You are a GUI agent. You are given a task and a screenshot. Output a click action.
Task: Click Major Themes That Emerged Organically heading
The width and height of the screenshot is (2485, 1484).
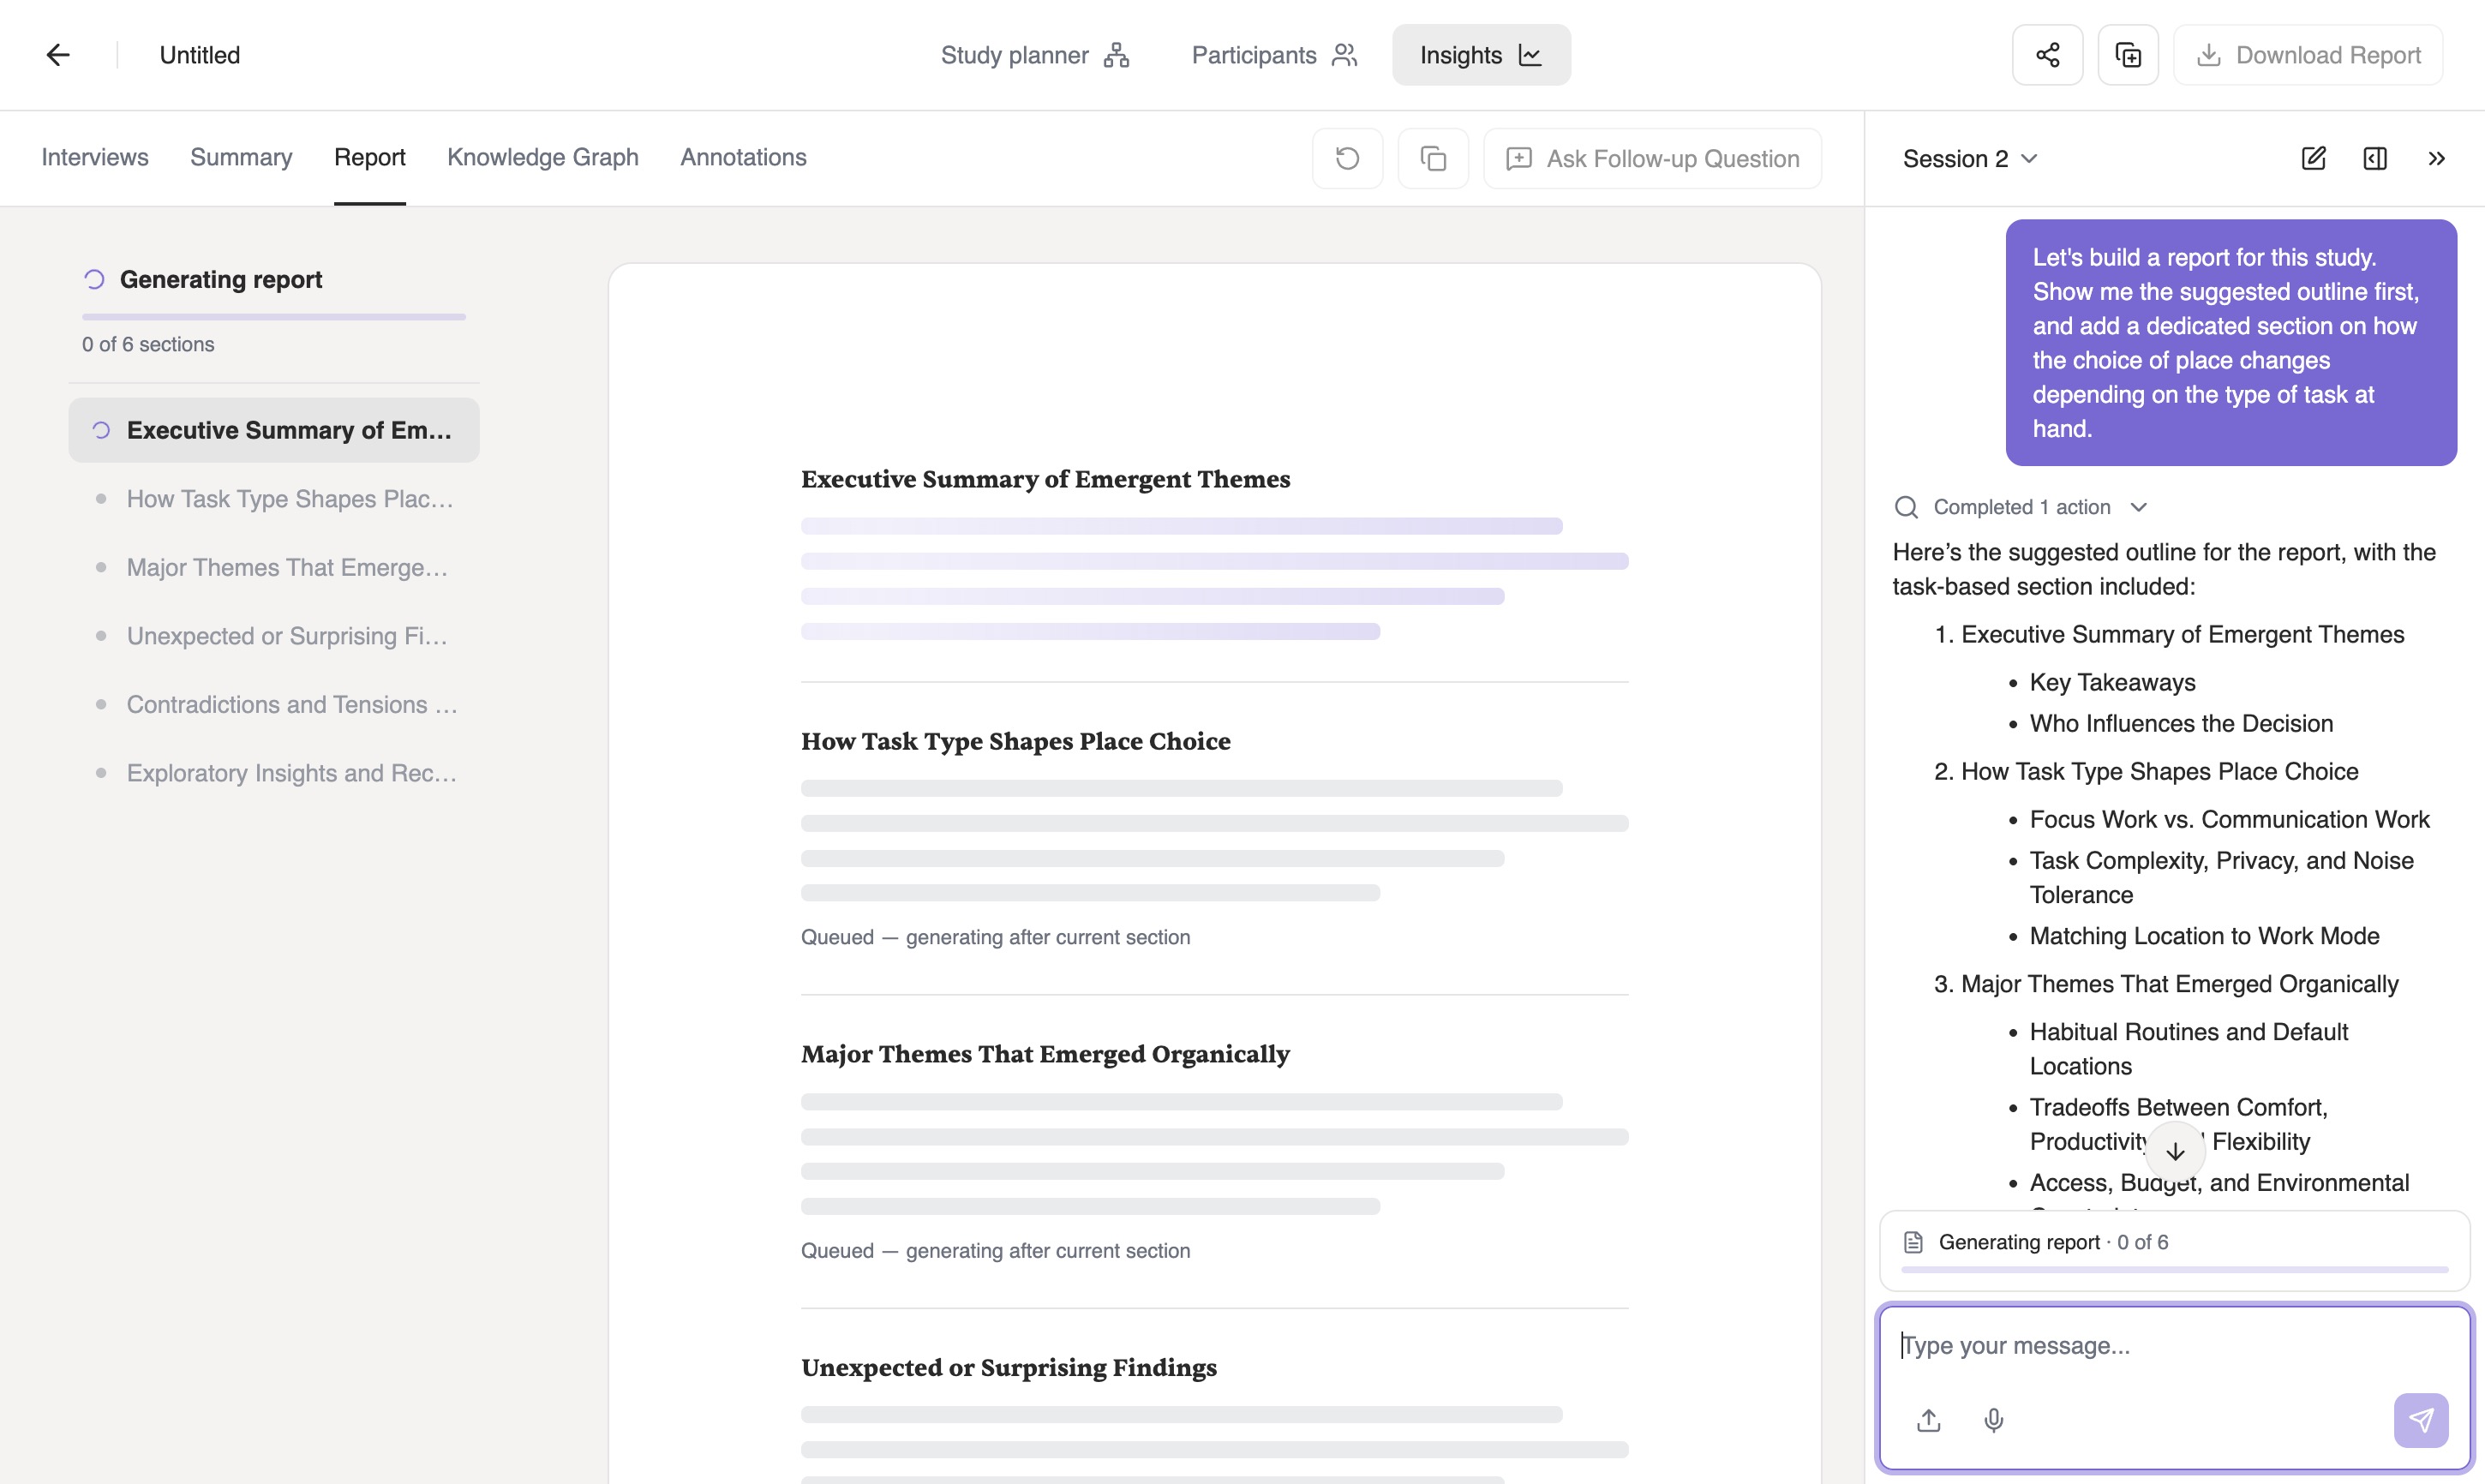(x=1045, y=1054)
